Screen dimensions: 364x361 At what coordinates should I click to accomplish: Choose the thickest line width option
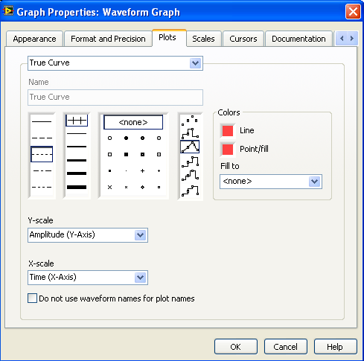click(x=77, y=187)
